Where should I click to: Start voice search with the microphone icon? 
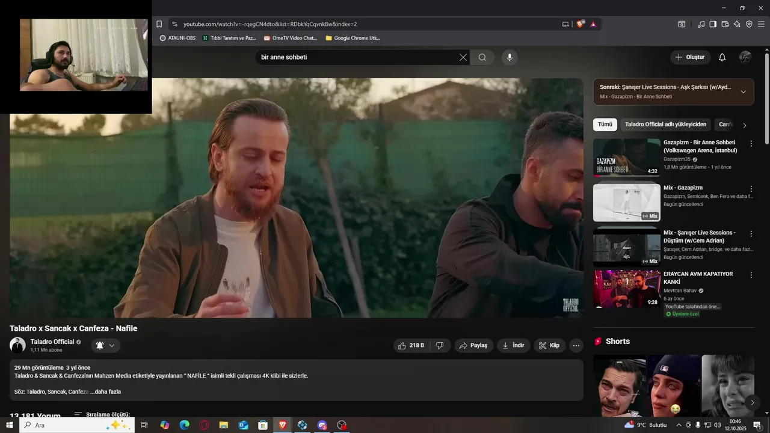510,57
